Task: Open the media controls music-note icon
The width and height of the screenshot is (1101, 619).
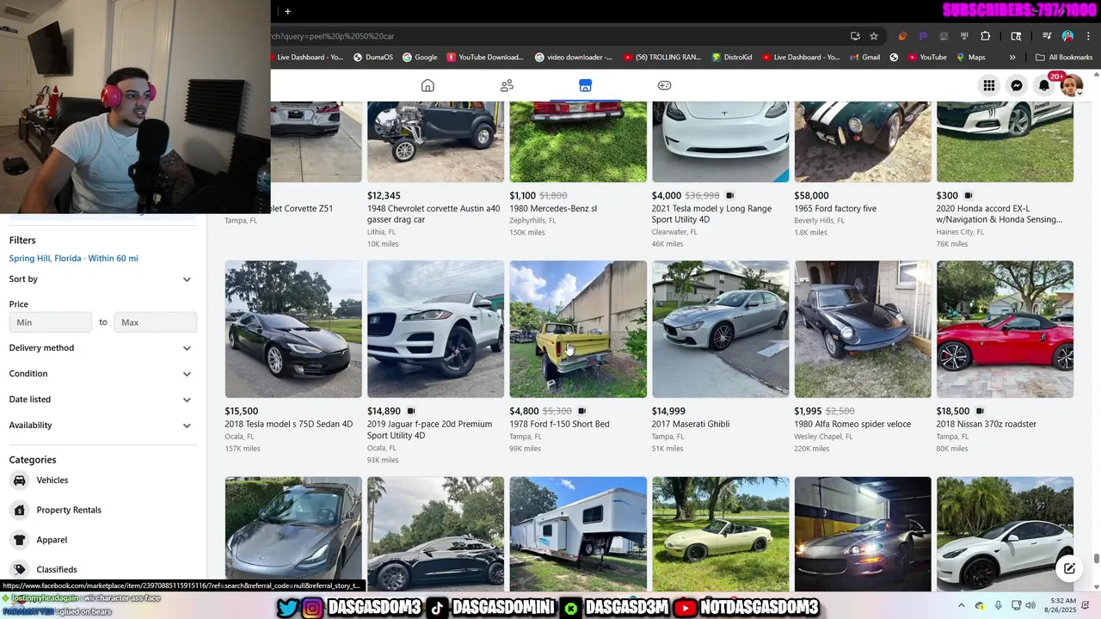Action: (1047, 36)
